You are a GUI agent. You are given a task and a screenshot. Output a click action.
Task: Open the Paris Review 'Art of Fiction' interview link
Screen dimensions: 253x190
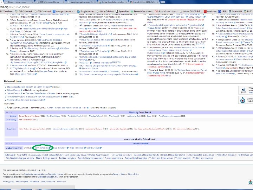pyautogui.click(x=67, y=108)
